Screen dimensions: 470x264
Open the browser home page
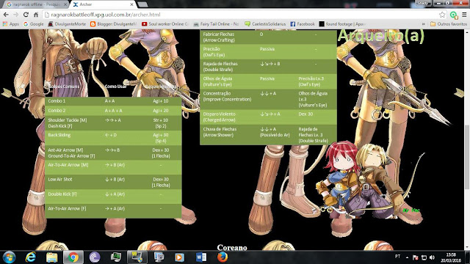[x=36, y=15]
